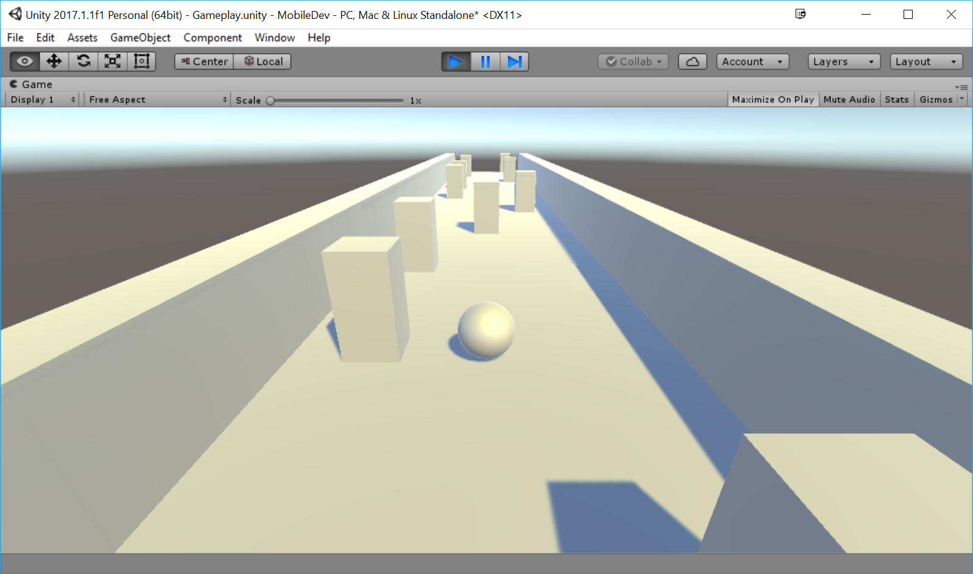Open the Window menu

[x=275, y=38]
